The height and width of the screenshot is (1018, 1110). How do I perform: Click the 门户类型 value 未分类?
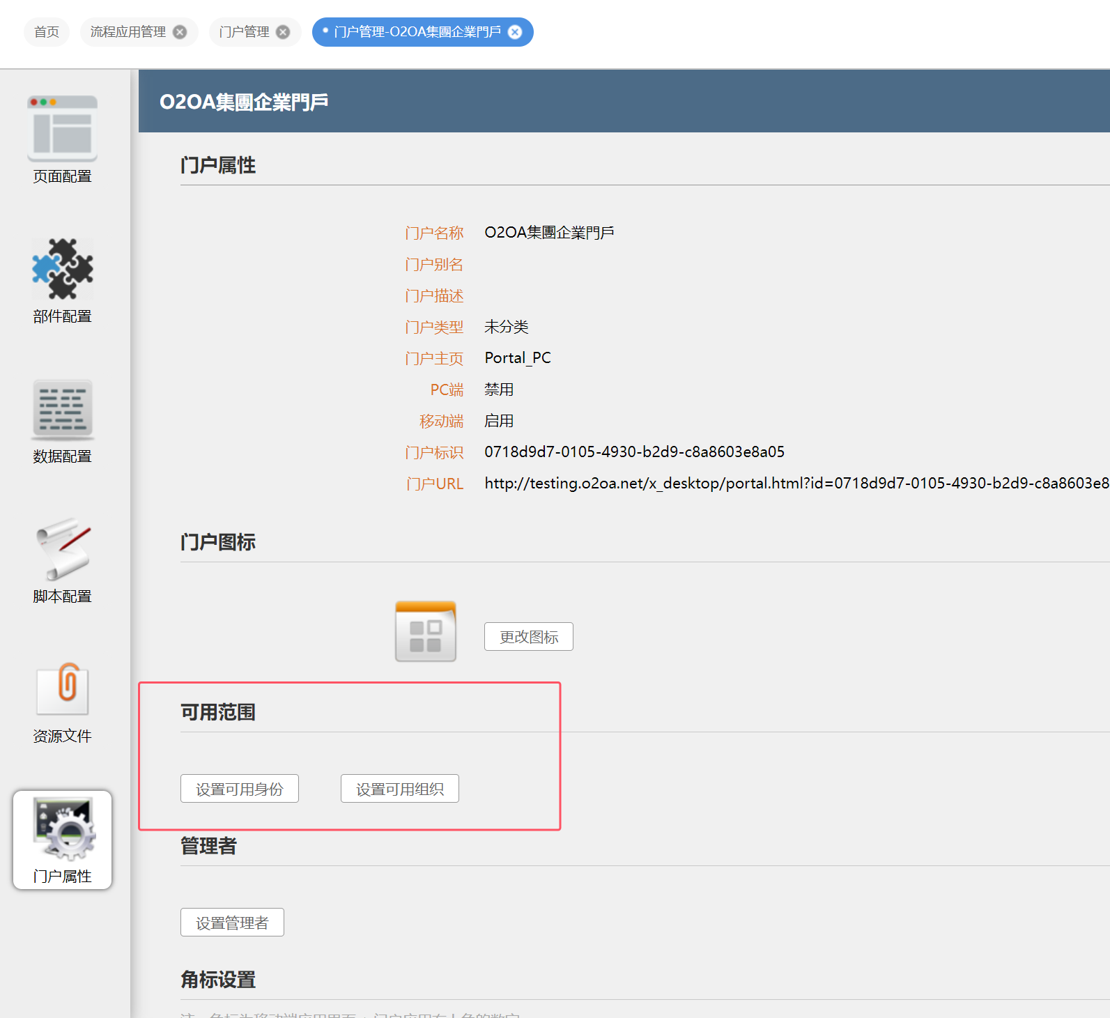coord(507,327)
